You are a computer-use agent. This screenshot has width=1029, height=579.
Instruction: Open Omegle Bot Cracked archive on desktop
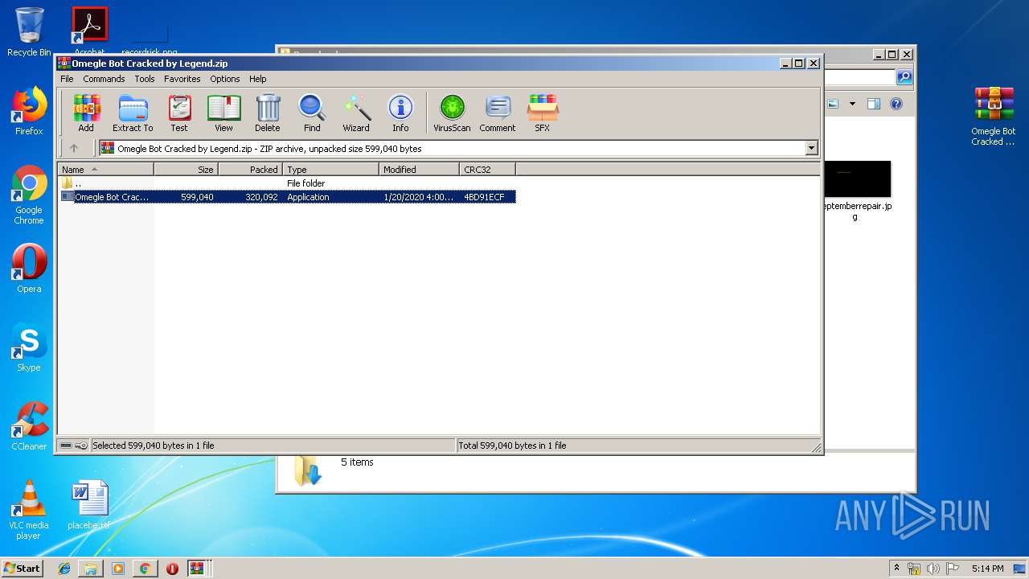pyautogui.click(x=994, y=117)
